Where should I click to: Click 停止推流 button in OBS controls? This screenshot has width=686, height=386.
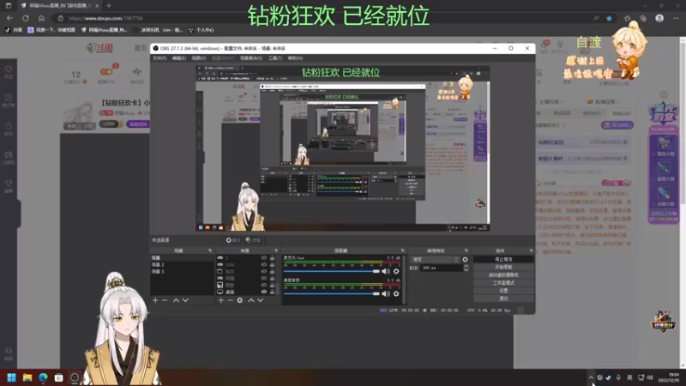(503, 259)
